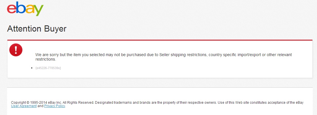Click the 'Attention Buyer' heading

[37, 29]
